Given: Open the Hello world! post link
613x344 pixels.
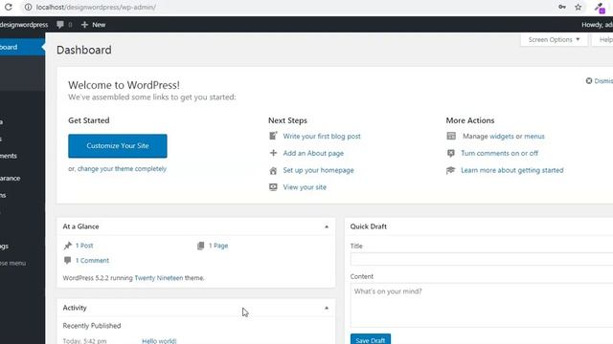Looking at the screenshot, I should 159,341.
